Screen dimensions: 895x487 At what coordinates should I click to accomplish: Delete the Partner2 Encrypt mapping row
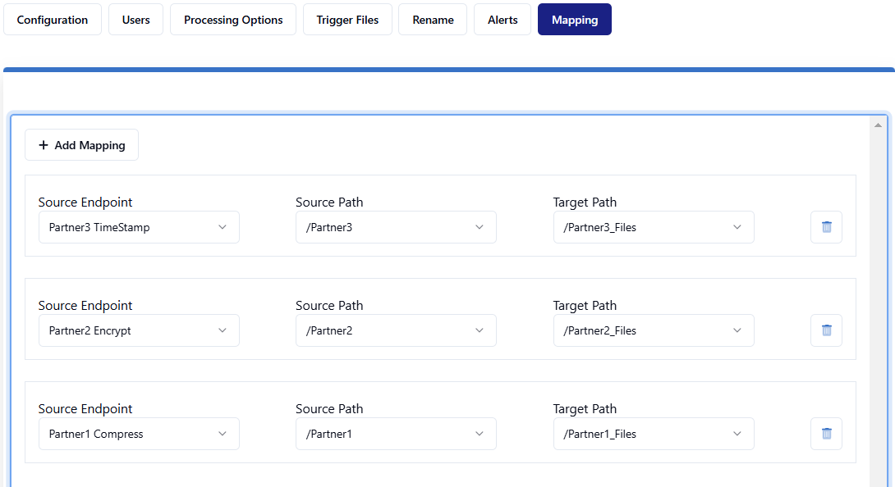tap(826, 330)
